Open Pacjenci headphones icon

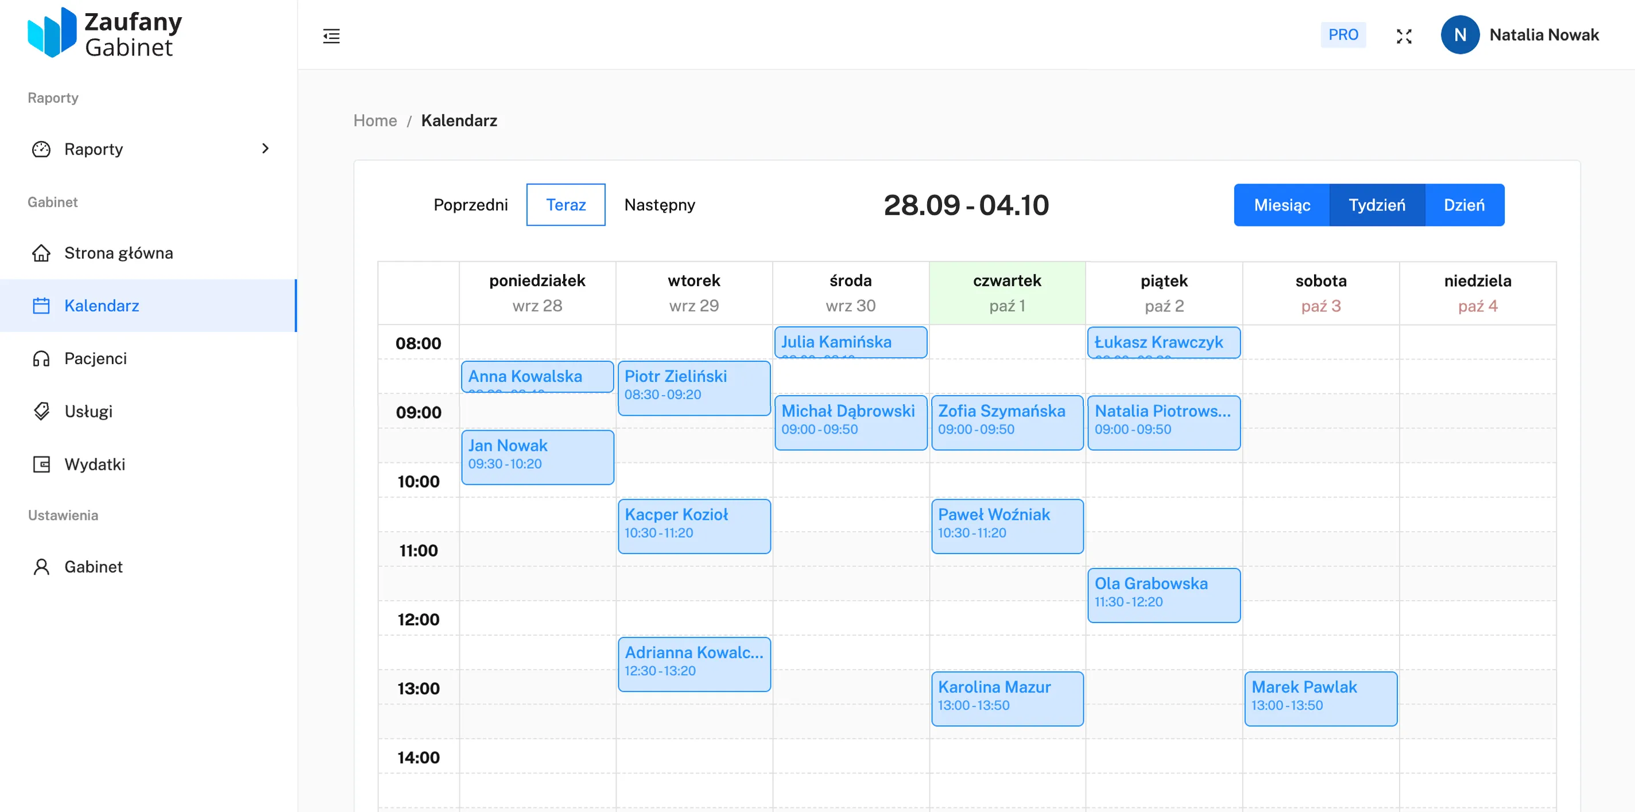(41, 359)
